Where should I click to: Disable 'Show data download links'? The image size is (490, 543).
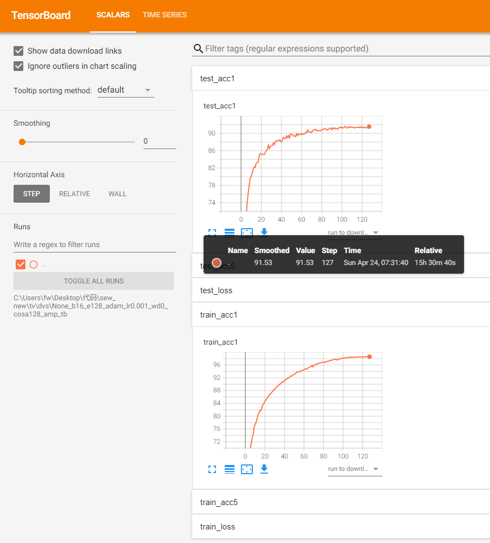(19, 50)
